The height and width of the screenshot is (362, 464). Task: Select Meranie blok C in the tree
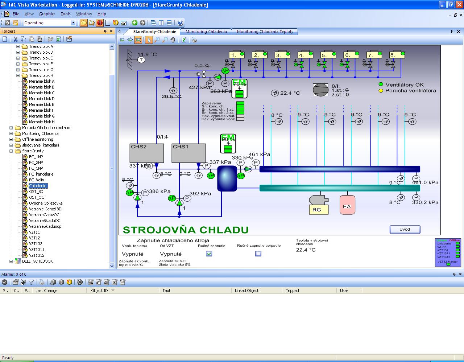pyautogui.click(x=42, y=93)
